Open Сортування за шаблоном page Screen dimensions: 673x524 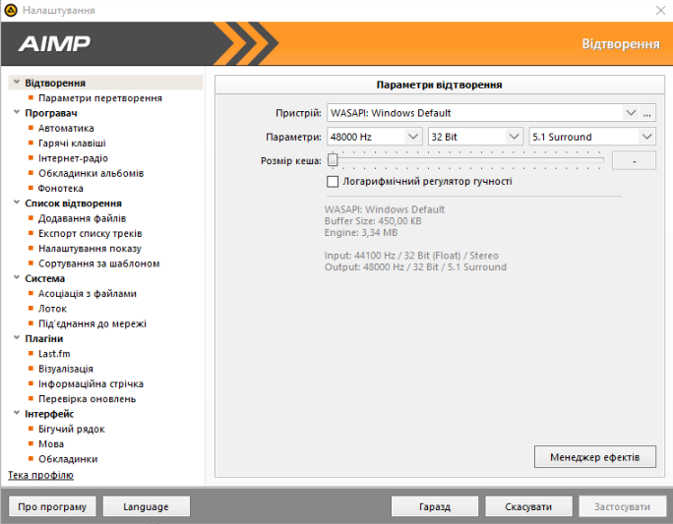(x=99, y=263)
